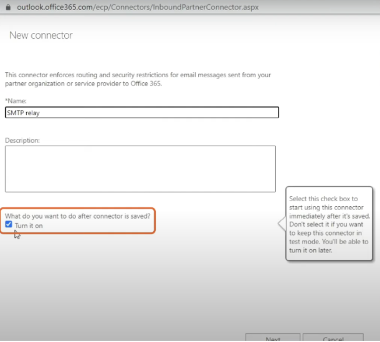Toggle the 'Turn it on' checkbox
This screenshot has height=342, width=380.
click(x=9, y=224)
